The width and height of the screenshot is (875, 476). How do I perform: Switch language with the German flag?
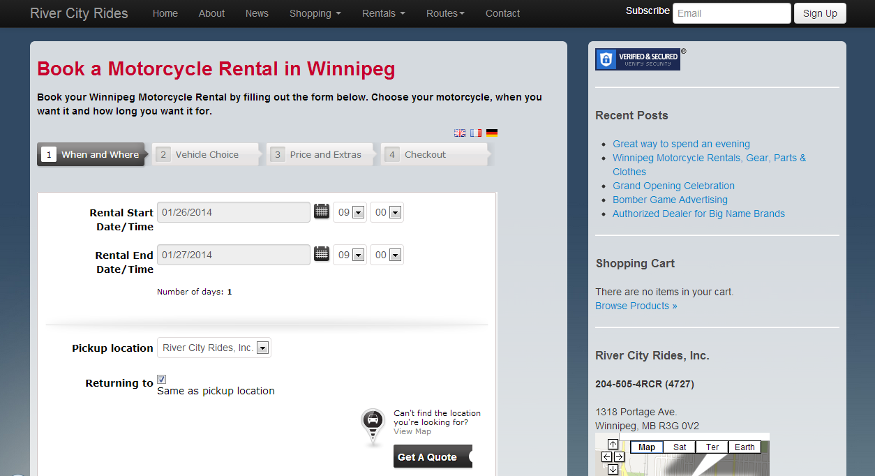[x=492, y=133]
